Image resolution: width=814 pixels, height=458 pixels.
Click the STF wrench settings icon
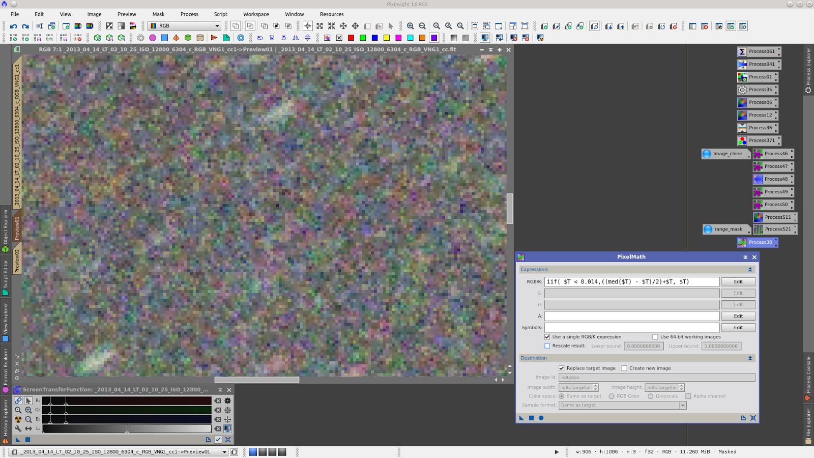tap(18, 428)
